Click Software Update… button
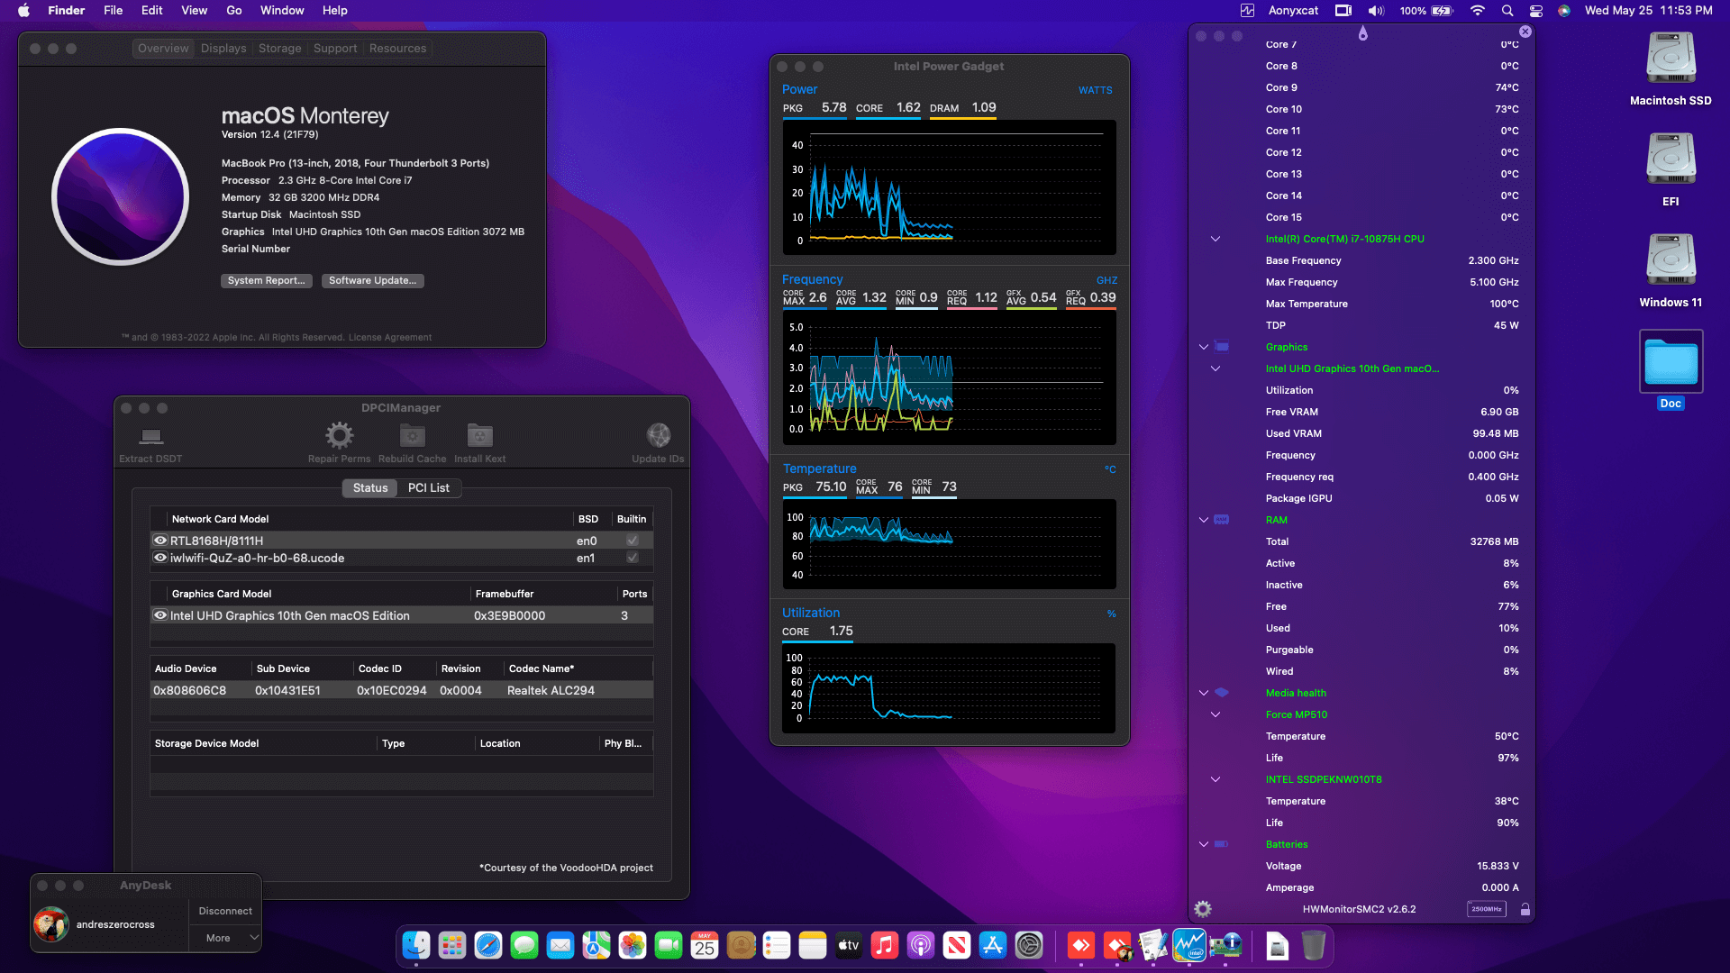The height and width of the screenshot is (973, 1730). click(x=372, y=281)
